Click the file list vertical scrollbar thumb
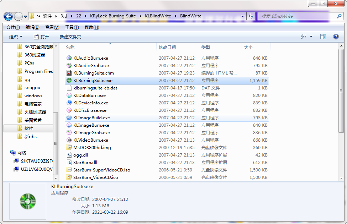Image resolution: width=347 pixels, height=224 pixels. click(x=341, y=91)
